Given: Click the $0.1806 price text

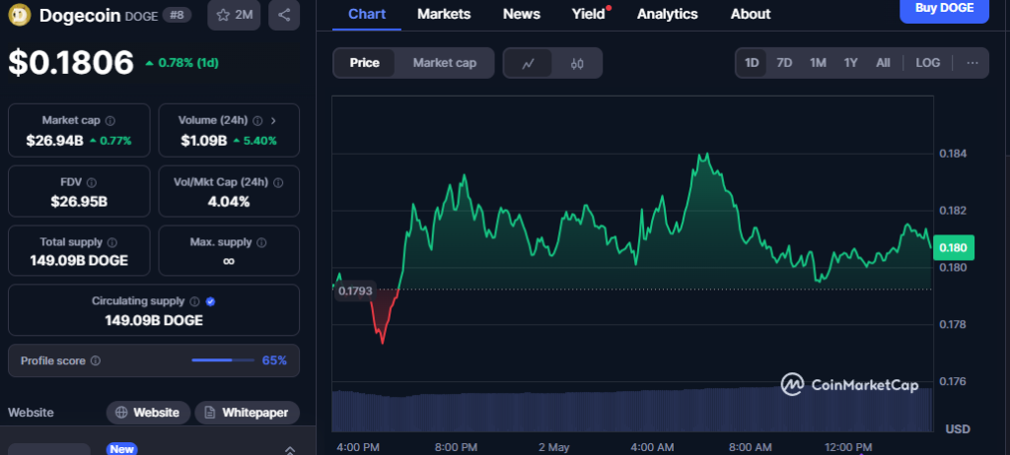Looking at the screenshot, I should (x=71, y=62).
